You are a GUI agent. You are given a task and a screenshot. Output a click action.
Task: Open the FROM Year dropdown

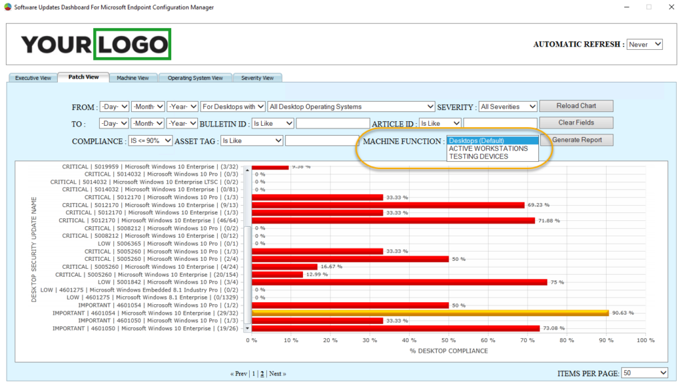coord(182,106)
